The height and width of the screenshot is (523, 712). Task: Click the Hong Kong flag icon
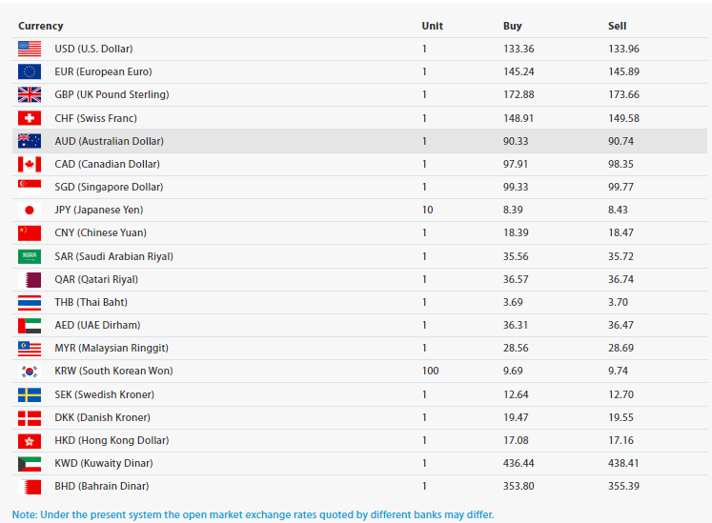pyautogui.click(x=30, y=441)
